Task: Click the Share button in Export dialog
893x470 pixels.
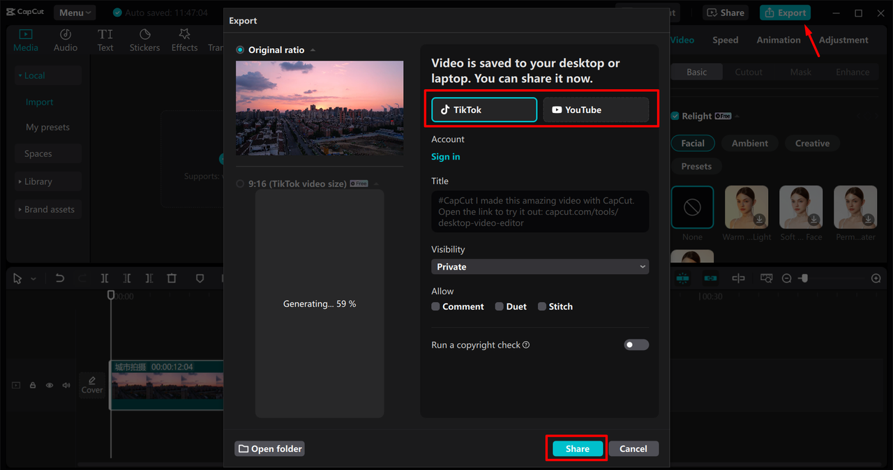Action: pos(577,448)
